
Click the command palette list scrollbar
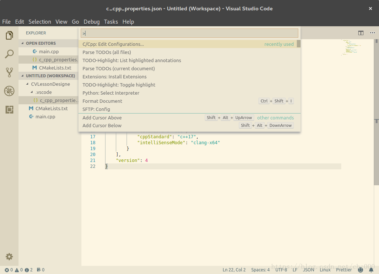(299, 44)
